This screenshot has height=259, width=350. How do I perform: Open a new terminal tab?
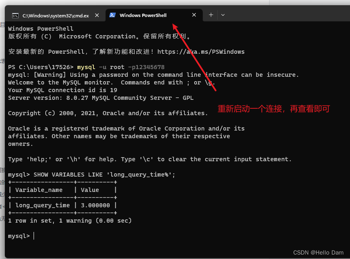211,15
